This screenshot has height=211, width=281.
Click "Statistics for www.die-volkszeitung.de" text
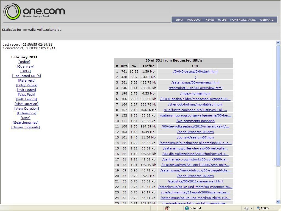(x=32, y=30)
